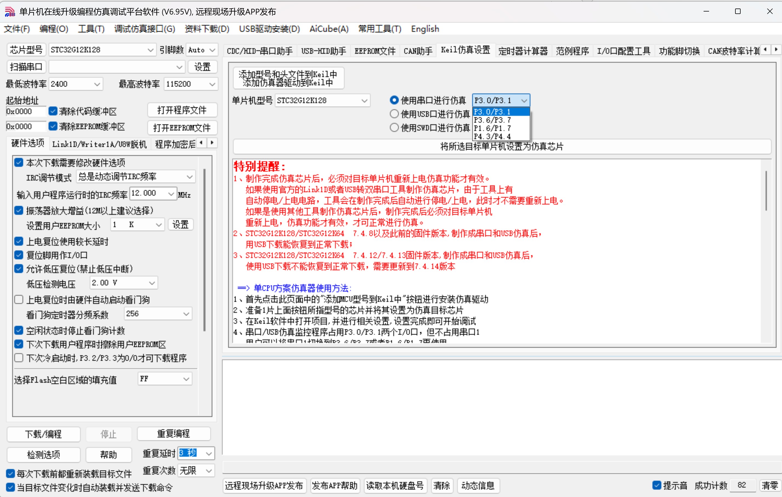
Task: Toggle 清除代码缓冲区 checkbox
Action: (53, 111)
